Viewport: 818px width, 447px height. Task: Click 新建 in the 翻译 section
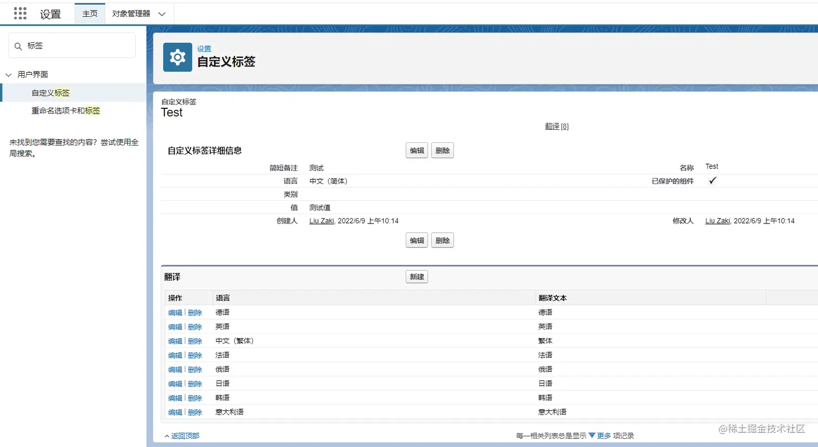coord(417,277)
